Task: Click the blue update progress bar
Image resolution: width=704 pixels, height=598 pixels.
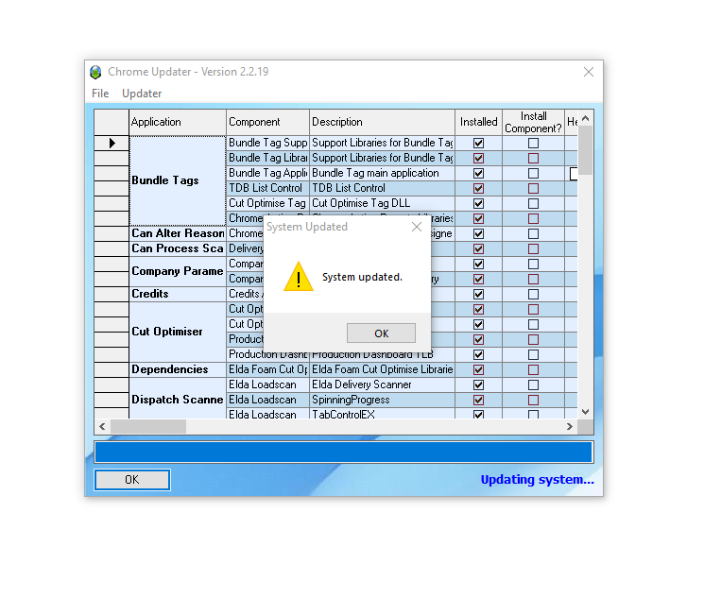Action: pos(343,452)
